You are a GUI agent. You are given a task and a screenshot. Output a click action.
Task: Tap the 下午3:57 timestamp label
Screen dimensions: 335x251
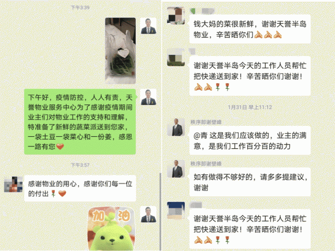[80, 165]
